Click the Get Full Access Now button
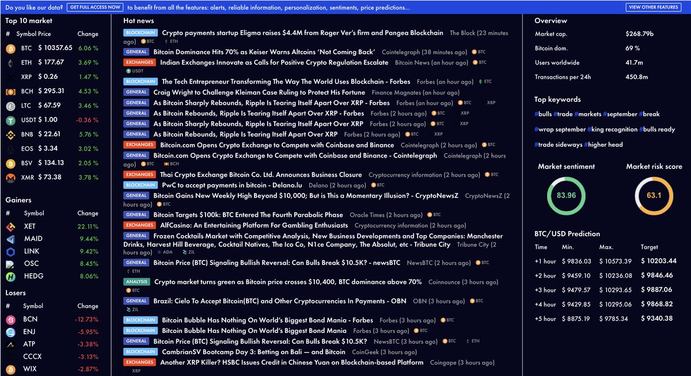Viewport: 691px width, 376px height. click(95, 7)
